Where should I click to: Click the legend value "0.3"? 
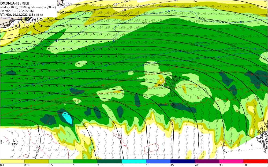tap(27, 165)
